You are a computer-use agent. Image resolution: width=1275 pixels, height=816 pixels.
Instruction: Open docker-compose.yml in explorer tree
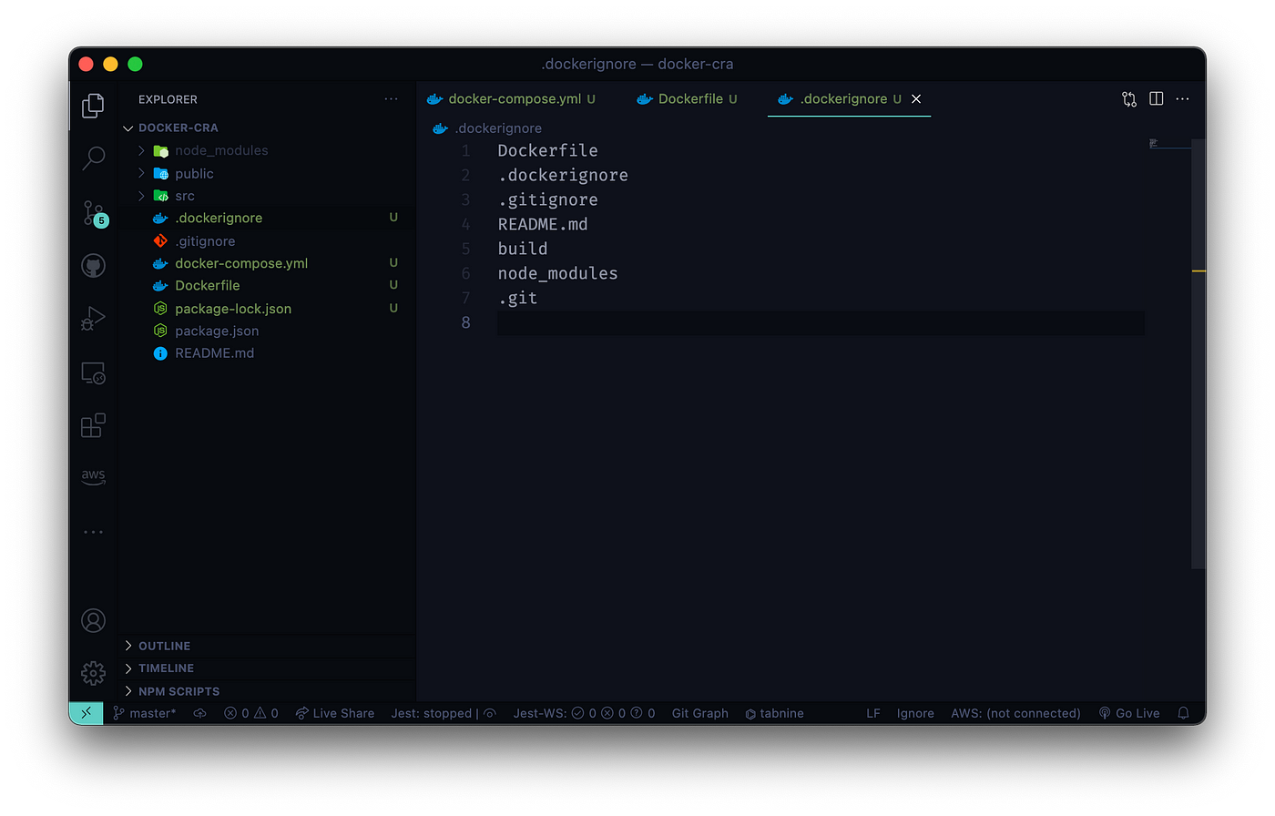241,263
